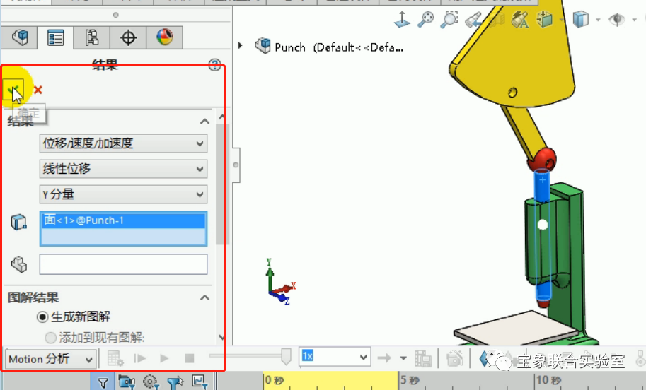Viewport: 646px width, 390px height.
Task: Click the face selection box icon
Action: [x=18, y=222]
